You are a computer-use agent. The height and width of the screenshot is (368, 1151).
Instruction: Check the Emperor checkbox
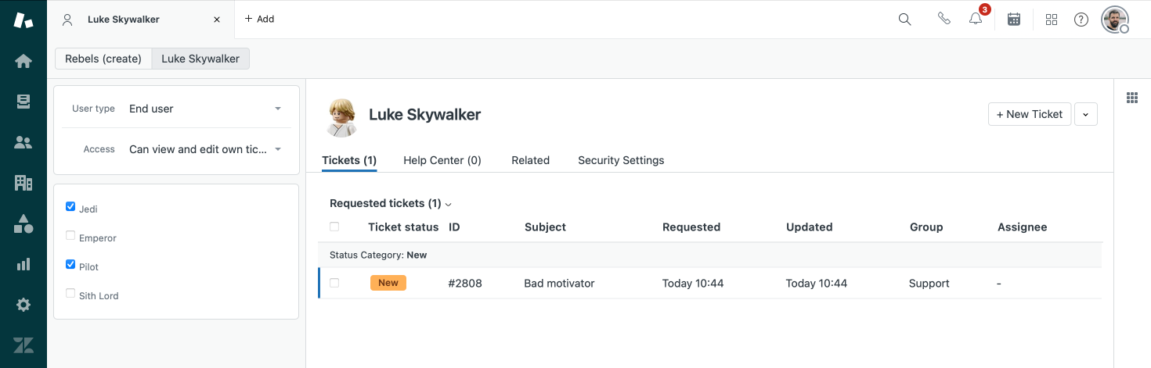coord(70,236)
